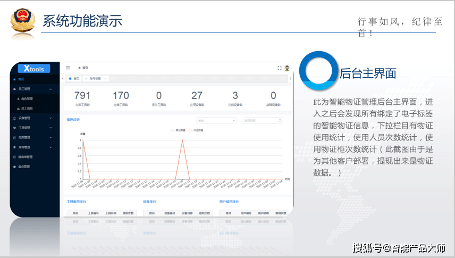The image size is (455, 258).
Task: Click the 用户名称 column header
Action: (x=264, y=213)
